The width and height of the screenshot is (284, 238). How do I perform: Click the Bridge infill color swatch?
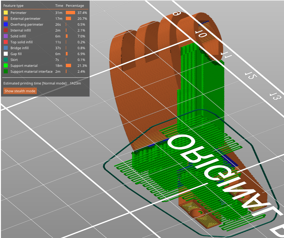click(x=6, y=48)
